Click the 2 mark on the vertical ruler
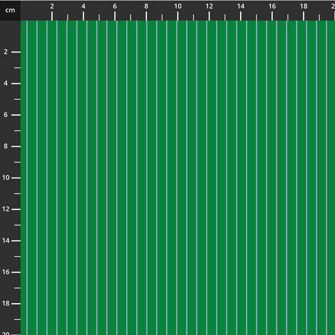Screen dimensions: 335x335 tap(6, 52)
